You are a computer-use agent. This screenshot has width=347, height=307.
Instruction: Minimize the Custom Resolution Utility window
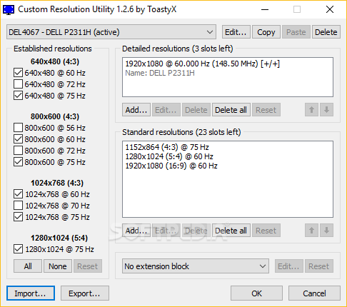tap(265, 9)
